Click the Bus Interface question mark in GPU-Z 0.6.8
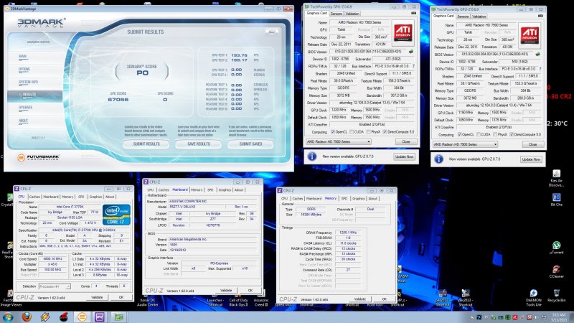 [x=414, y=66]
